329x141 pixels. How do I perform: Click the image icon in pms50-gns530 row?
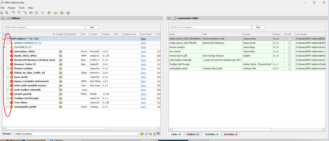[x=60, y=94]
